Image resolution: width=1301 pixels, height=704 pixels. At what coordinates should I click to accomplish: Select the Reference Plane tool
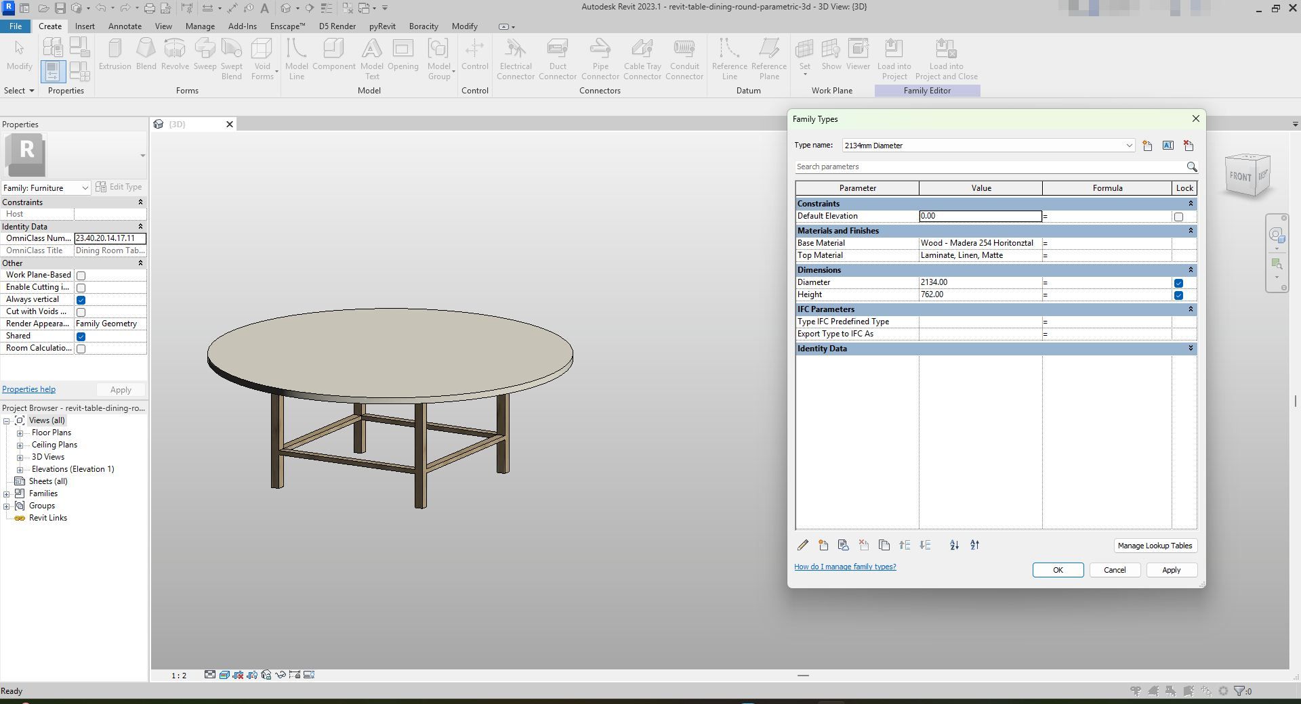[769, 59]
